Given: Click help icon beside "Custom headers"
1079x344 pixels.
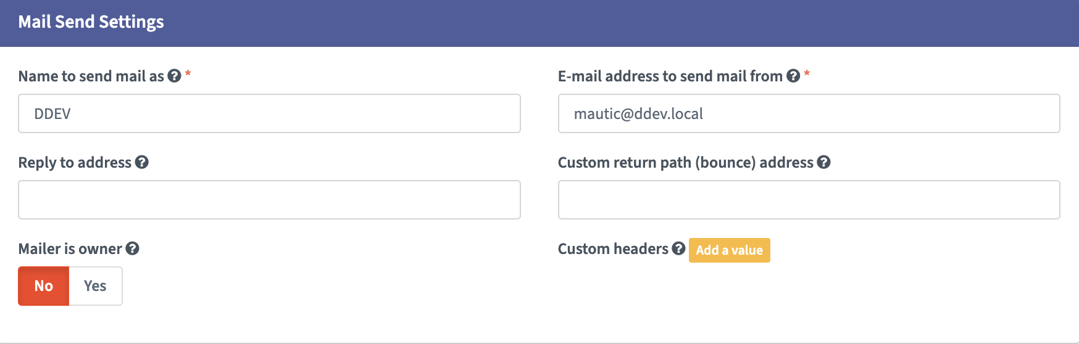Looking at the screenshot, I should 678,248.
